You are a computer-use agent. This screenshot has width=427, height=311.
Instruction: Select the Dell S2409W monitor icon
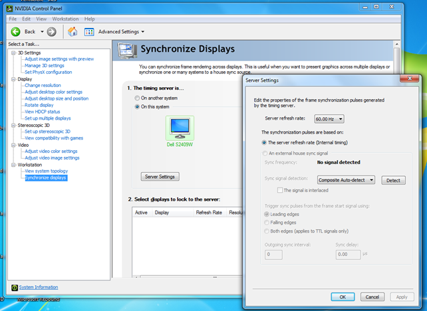click(178, 127)
